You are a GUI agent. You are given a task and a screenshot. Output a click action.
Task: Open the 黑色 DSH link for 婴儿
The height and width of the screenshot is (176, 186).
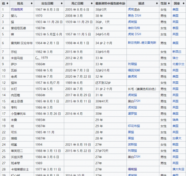(x=135, y=16)
